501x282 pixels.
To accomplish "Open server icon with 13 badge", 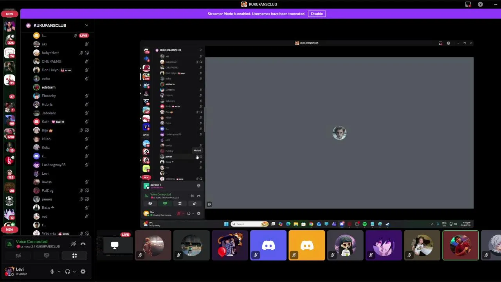I will [9, 146].
